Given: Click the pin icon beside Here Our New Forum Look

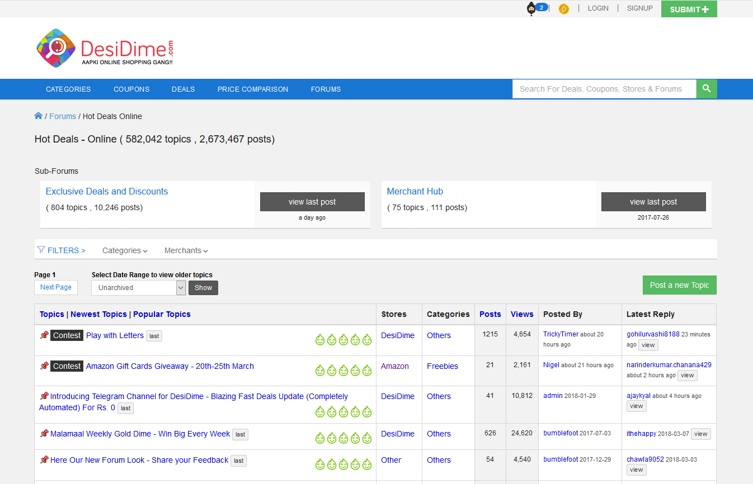Looking at the screenshot, I should click(44, 460).
